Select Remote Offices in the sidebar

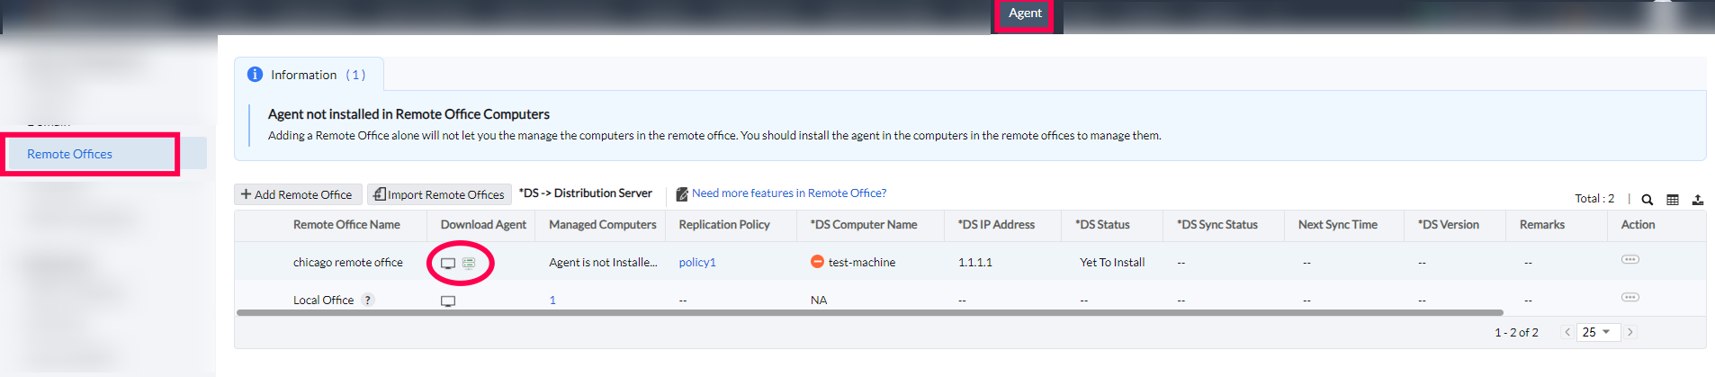(x=70, y=154)
